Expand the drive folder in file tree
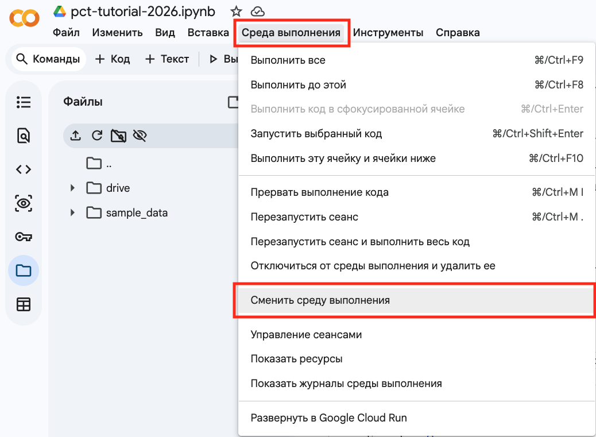Image resolution: width=596 pixels, height=437 pixels. tap(72, 188)
